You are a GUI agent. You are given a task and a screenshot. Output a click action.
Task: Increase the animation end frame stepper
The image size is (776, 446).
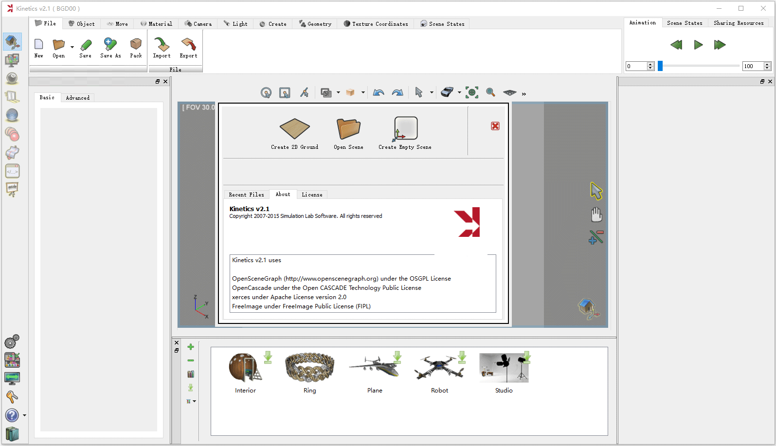(x=767, y=64)
